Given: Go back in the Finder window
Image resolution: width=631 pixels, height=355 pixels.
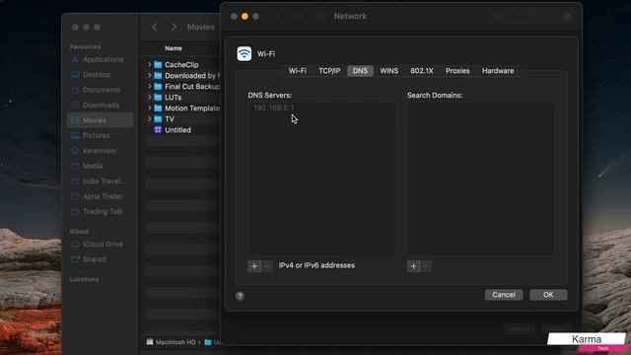Looking at the screenshot, I should point(155,27).
